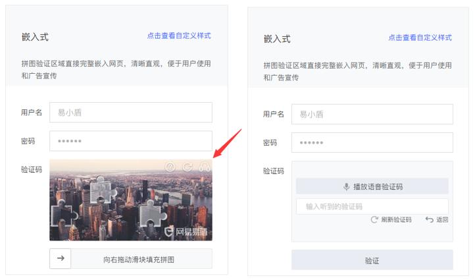Click the 返回 back arrow icon
The width and height of the screenshot is (475, 280).
429,219
